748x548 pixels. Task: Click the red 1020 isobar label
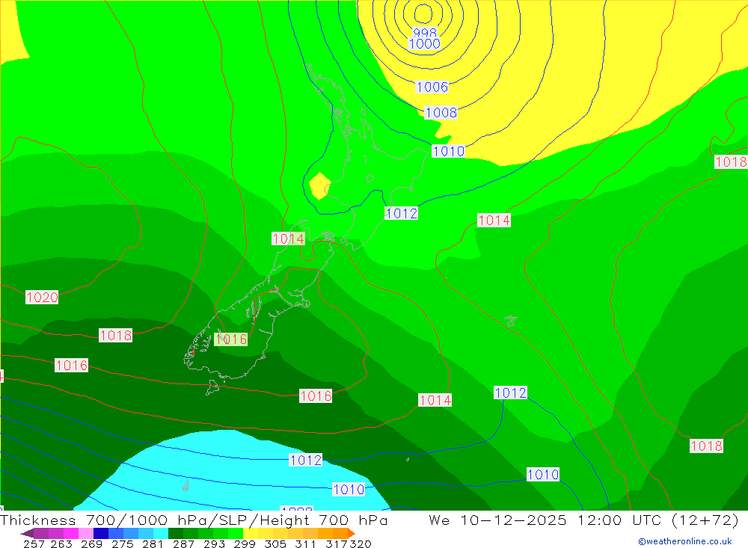click(42, 297)
